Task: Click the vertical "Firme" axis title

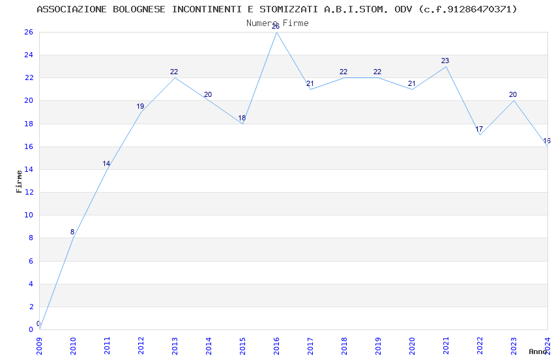Action: pos(19,182)
